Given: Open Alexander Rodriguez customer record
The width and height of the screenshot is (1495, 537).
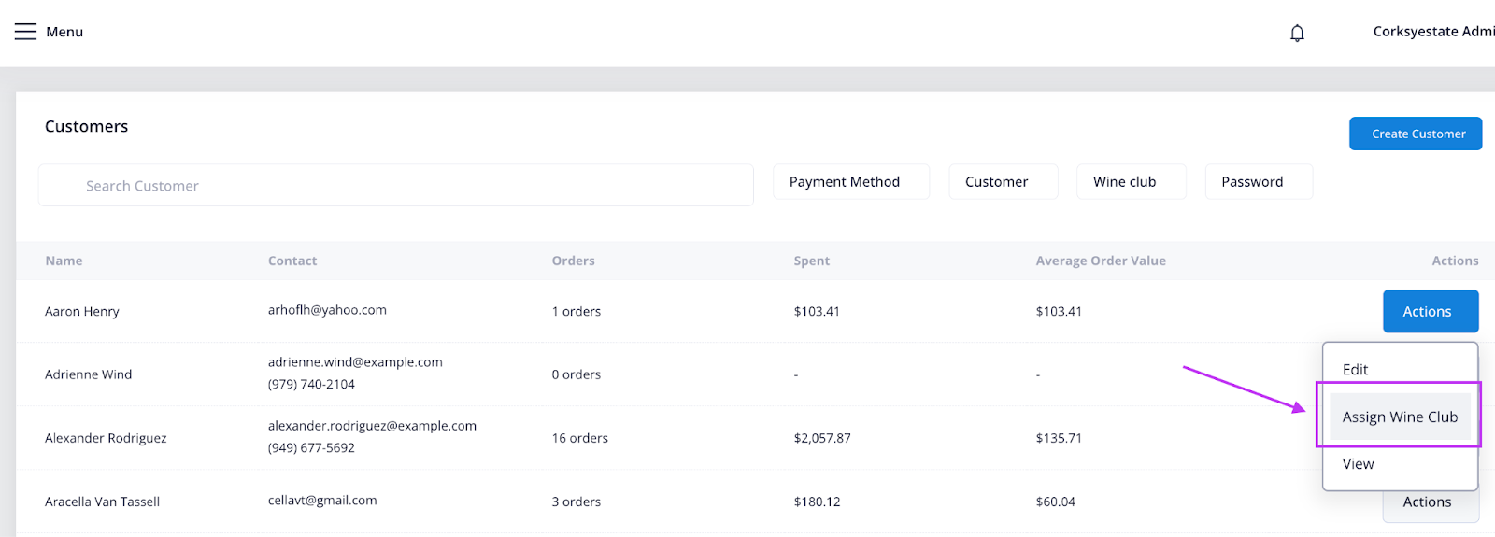Looking at the screenshot, I should [x=106, y=438].
